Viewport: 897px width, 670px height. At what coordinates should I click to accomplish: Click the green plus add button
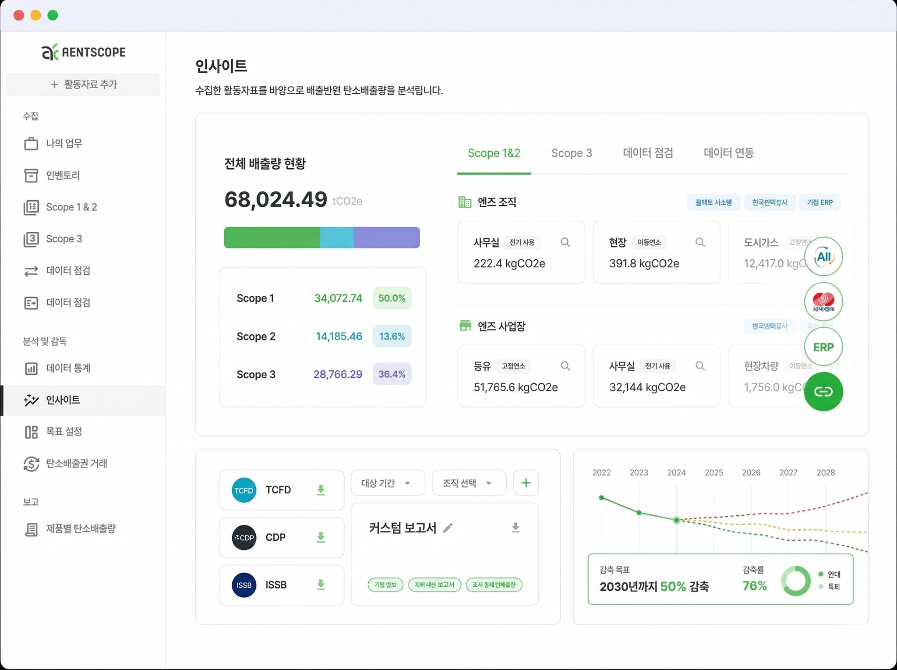coord(526,483)
